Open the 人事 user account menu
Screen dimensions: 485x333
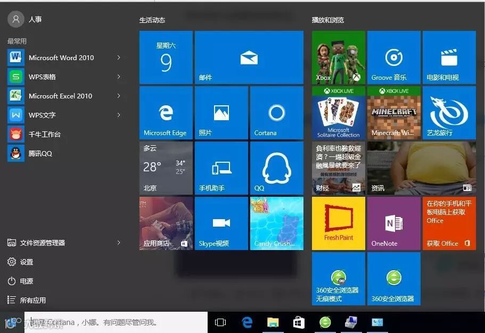tap(24, 19)
